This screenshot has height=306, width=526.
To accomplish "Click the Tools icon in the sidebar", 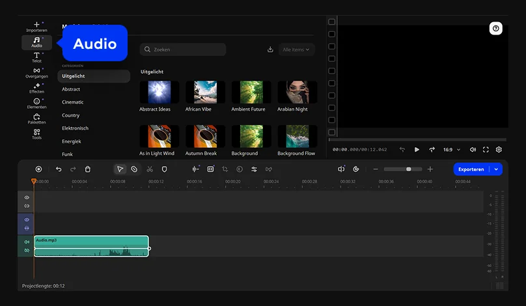I will coord(36,133).
